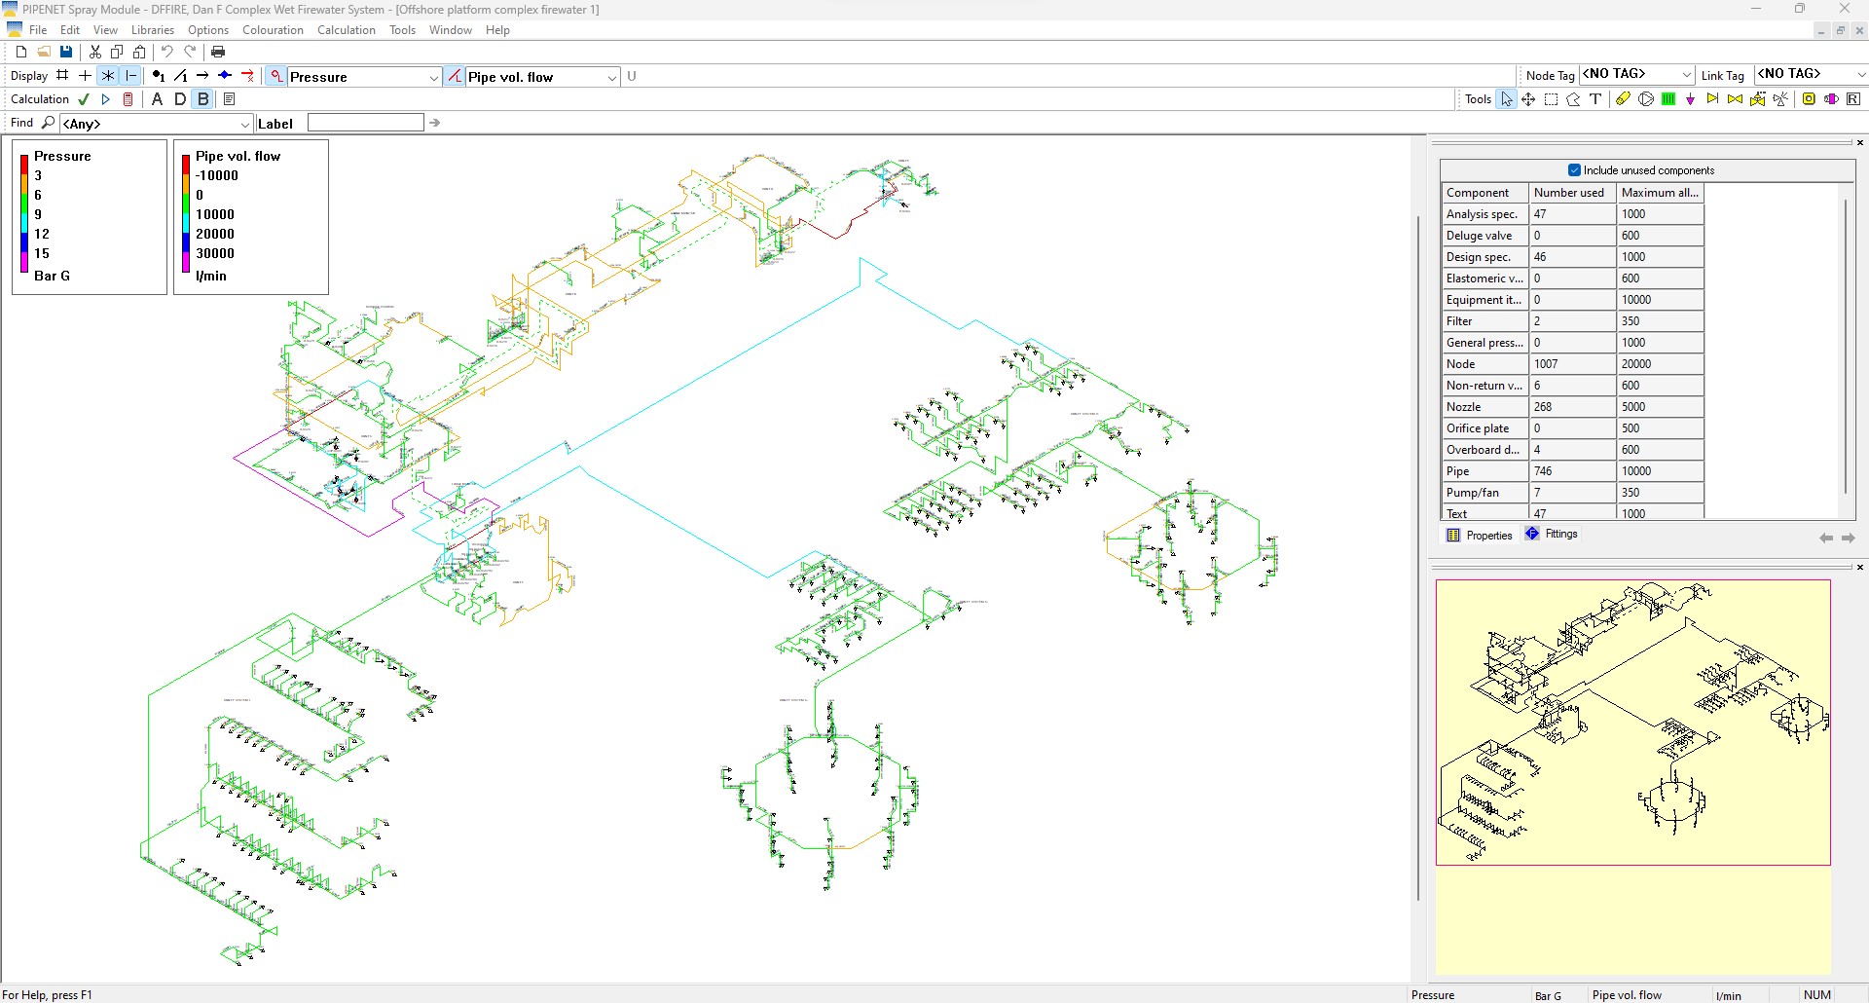Click into the Label search field
Image resolution: width=1869 pixels, height=1003 pixels.
point(366,123)
